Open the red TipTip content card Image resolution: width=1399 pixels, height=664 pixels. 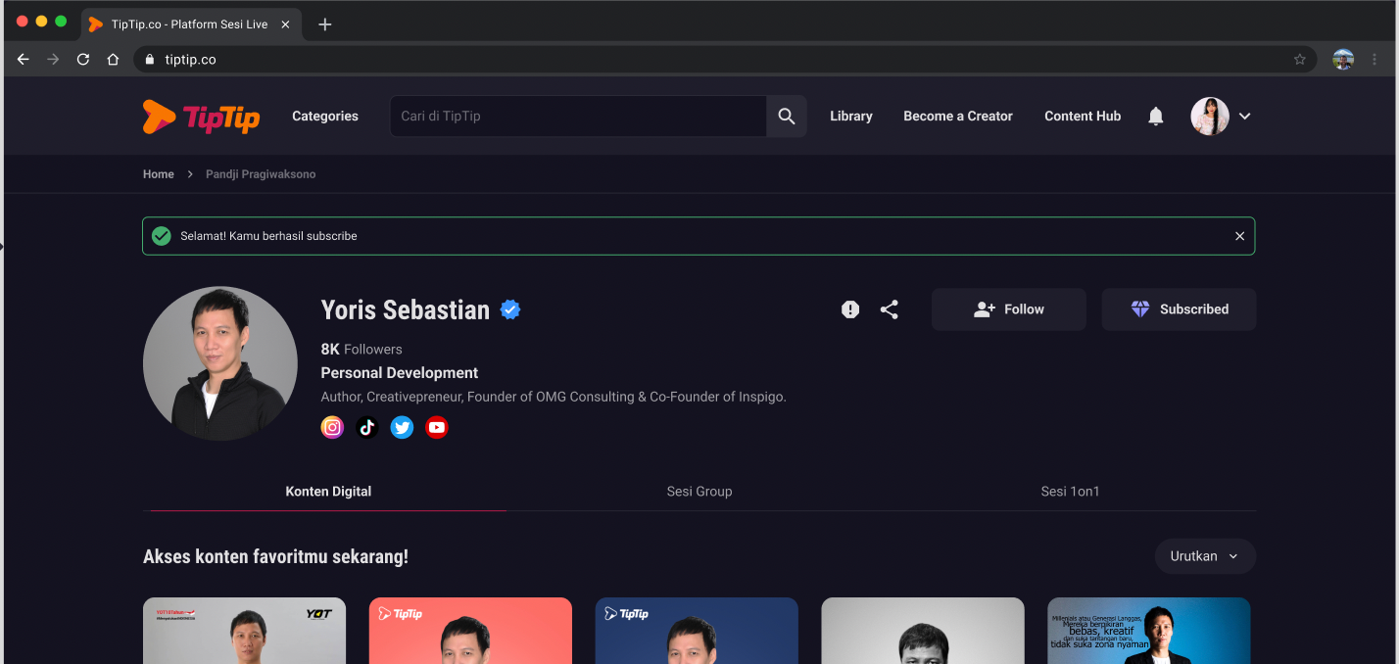tap(470, 631)
